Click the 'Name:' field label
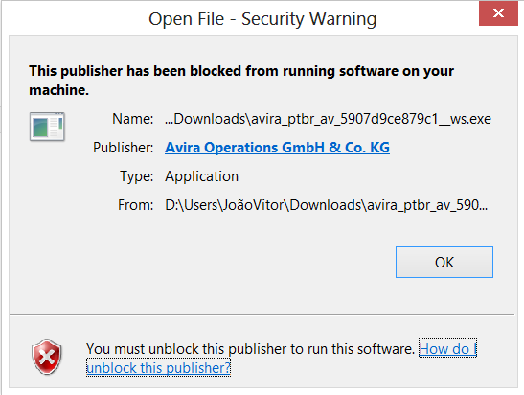 point(132,119)
